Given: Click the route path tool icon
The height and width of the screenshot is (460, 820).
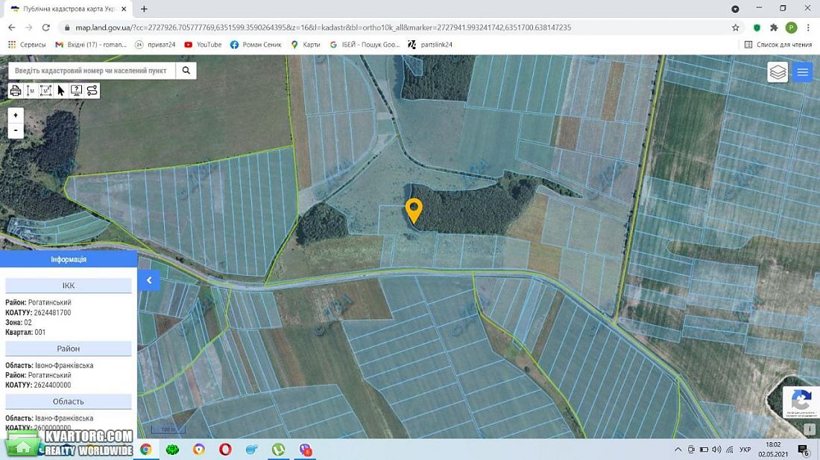Looking at the screenshot, I should click(92, 91).
